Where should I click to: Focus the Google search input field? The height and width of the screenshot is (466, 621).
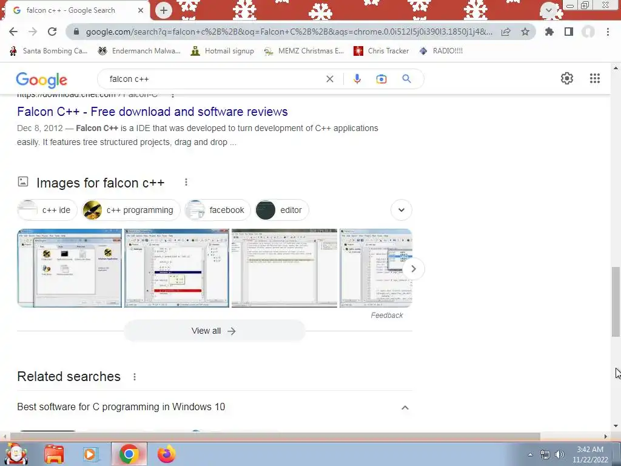click(x=214, y=79)
